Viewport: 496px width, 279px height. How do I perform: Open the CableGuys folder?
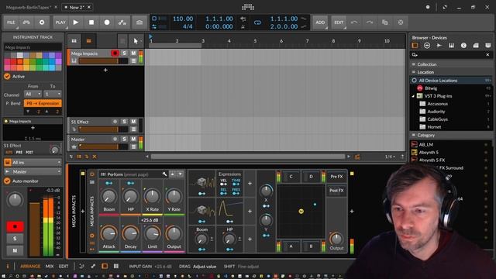pyautogui.click(x=437, y=119)
